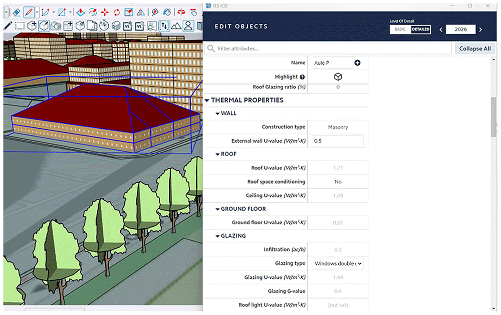Click the Collapse All button
The height and width of the screenshot is (315, 501).
point(475,48)
